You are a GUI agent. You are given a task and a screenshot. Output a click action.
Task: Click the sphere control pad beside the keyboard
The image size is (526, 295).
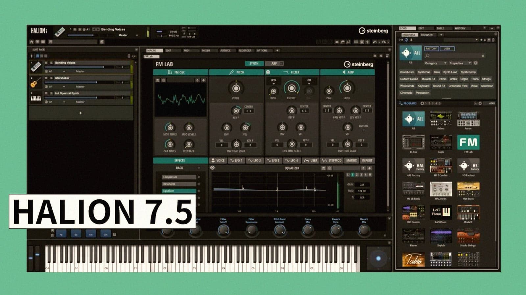[378, 258]
